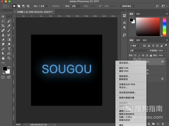This screenshot has width=169, height=126.
Task: Click the 选择并遮住... button
Action: [x=127, y=6]
